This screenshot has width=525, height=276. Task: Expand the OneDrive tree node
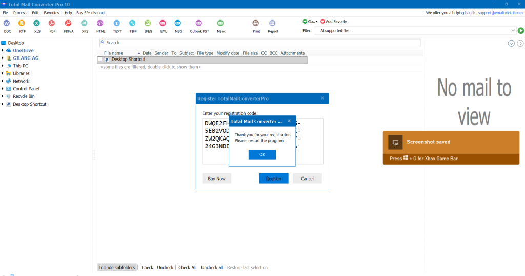tap(3, 50)
